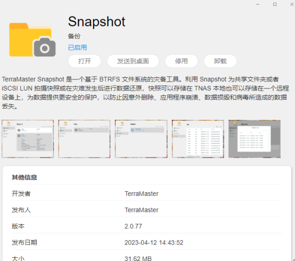This screenshot has height=261, width=295.
Task: Open the third preview screenshot thumbnail
Action: [141, 139]
